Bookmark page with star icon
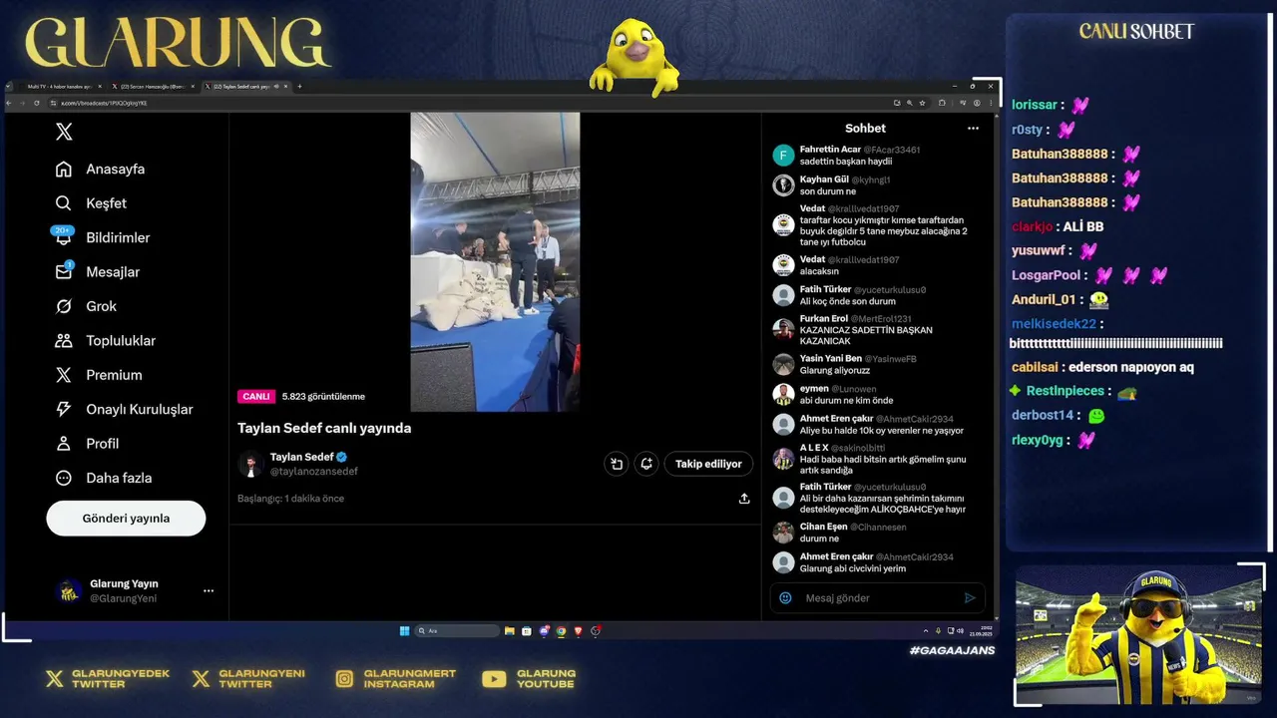This screenshot has height=718, width=1277. (x=922, y=103)
